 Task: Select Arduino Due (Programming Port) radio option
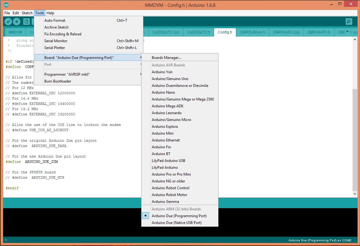click(x=146, y=216)
